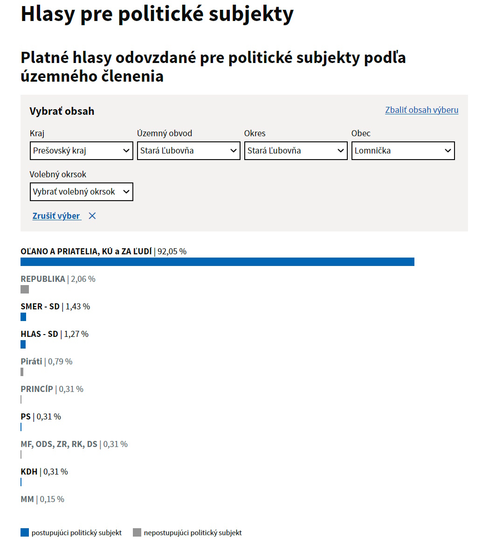This screenshot has height=545, width=489.
Task: Expand the Územný obvod dropdown
Action: (189, 151)
